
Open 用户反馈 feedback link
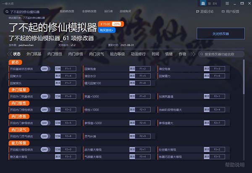tap(230, 12)
